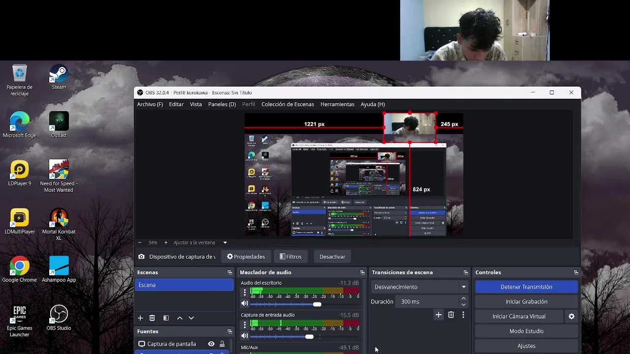
Task: Click the Desactivar button
Action: tap(332, 257)
